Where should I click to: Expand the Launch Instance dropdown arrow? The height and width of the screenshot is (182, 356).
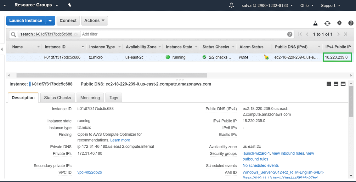click(50, 21)
